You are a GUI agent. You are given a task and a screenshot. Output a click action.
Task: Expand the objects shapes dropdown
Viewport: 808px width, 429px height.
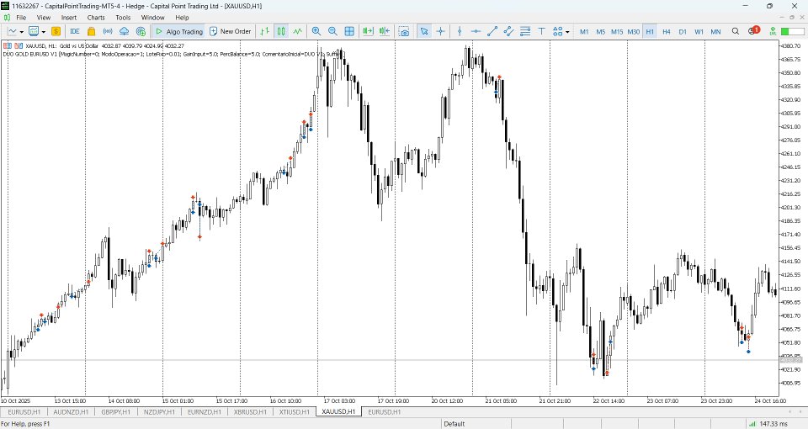(x=567, y=32)
